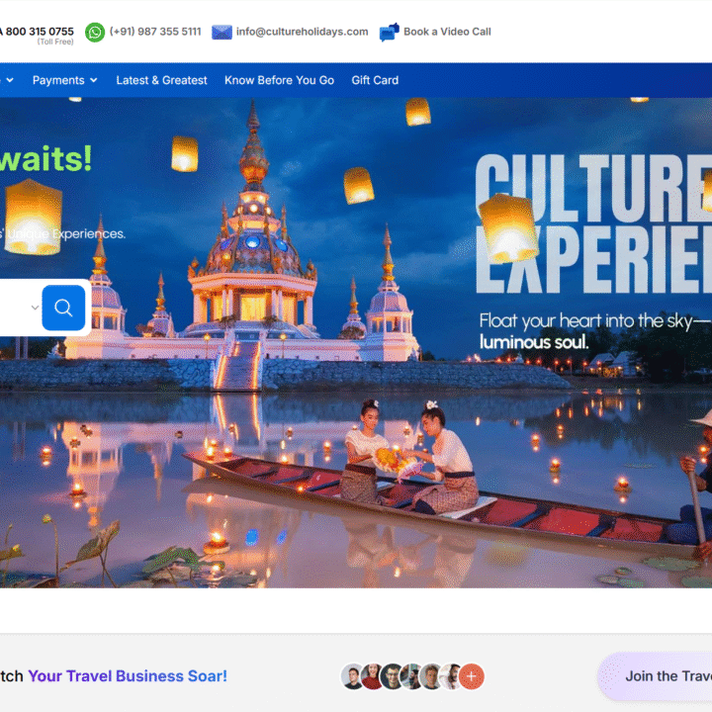
Task: Click the Your Travel Business Soar text
Action: [127, 676]
